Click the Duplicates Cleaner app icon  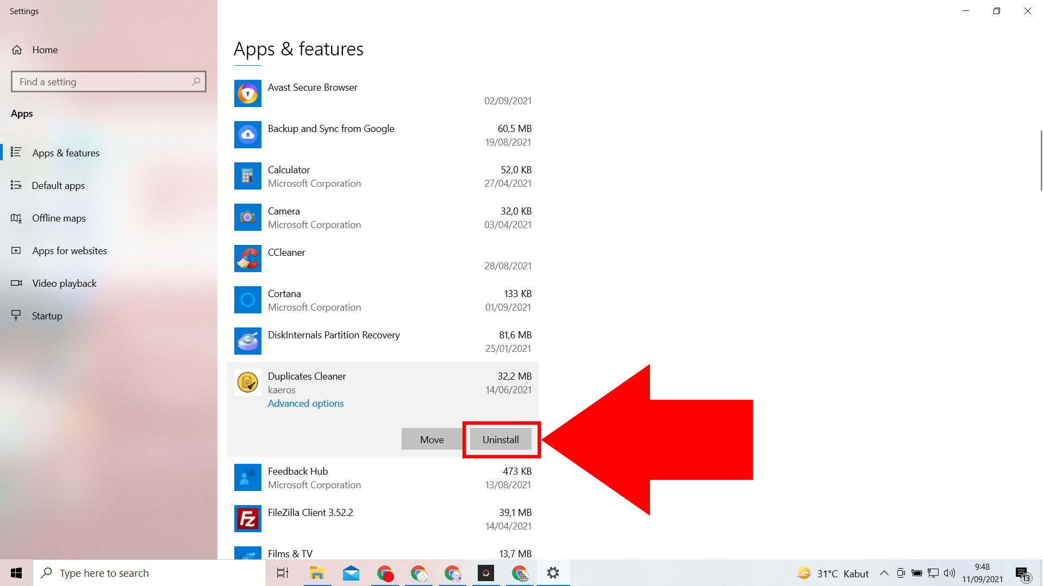(247, 382)
